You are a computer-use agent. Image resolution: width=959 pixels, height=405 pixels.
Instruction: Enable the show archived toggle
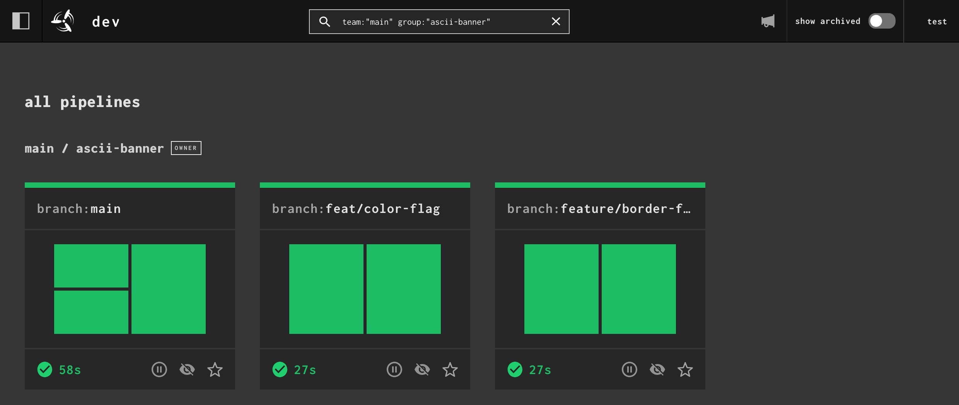pyautogui.click(x=882, y=21)
